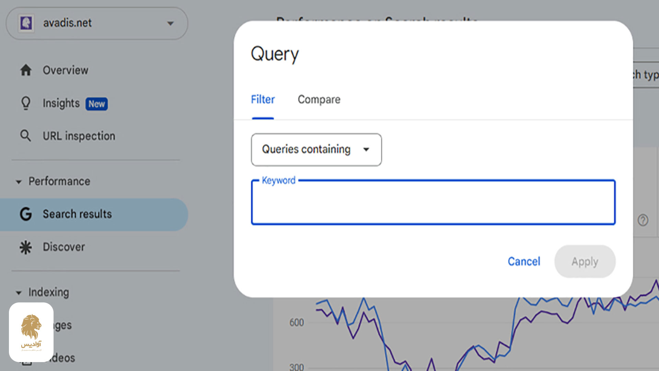
Task: Open the Discover report
Action: [x=64, y=247]
